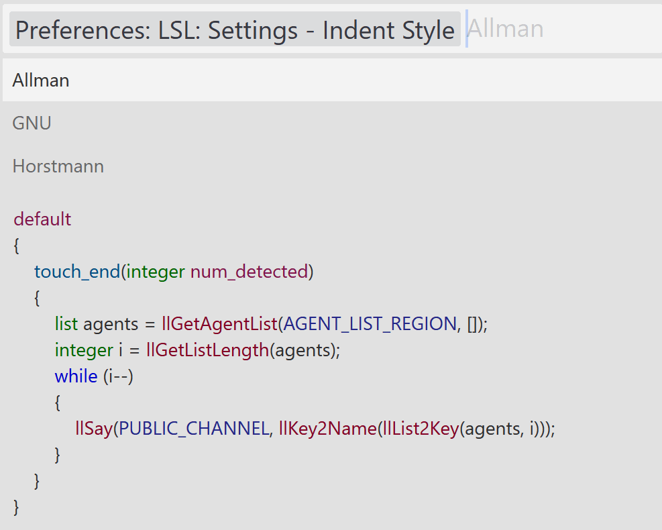Select the Allman indent style option
The image size is (662, 530).
click(x=332, y=80)
